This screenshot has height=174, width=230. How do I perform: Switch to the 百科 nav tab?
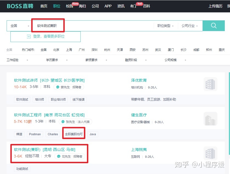click(146, 6)
